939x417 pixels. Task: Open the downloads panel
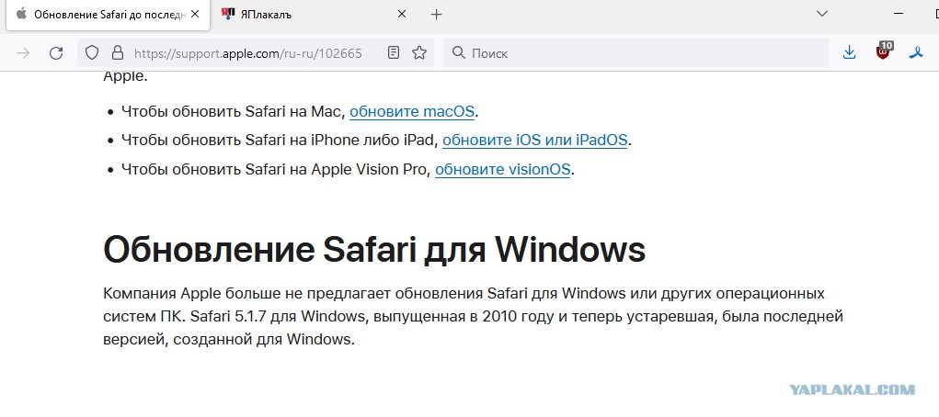point(849,52)
